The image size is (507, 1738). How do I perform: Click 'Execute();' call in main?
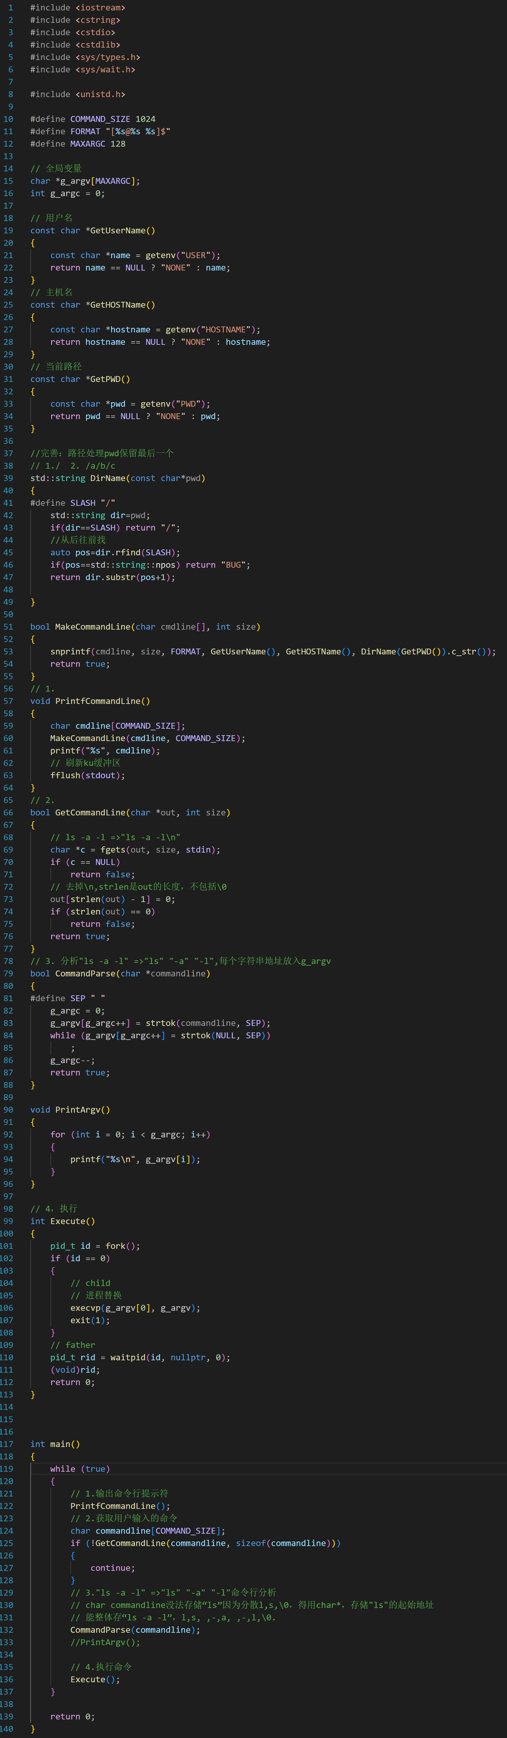tap(95, 1679)
